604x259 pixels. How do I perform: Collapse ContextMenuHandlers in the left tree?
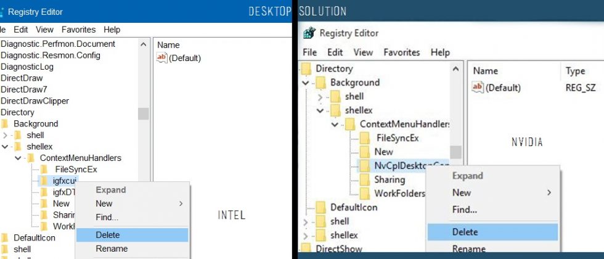pos(18,158)
